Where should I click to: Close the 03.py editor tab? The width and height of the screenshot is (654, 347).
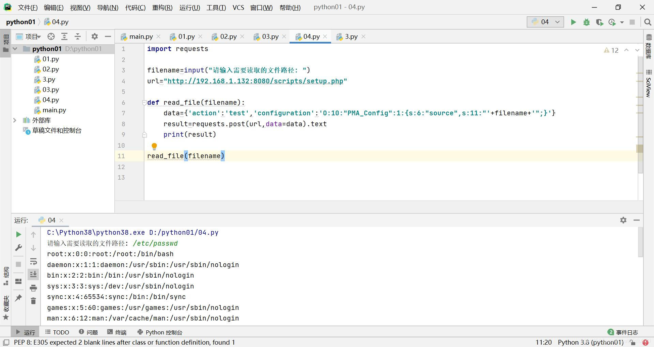[284, 36]
